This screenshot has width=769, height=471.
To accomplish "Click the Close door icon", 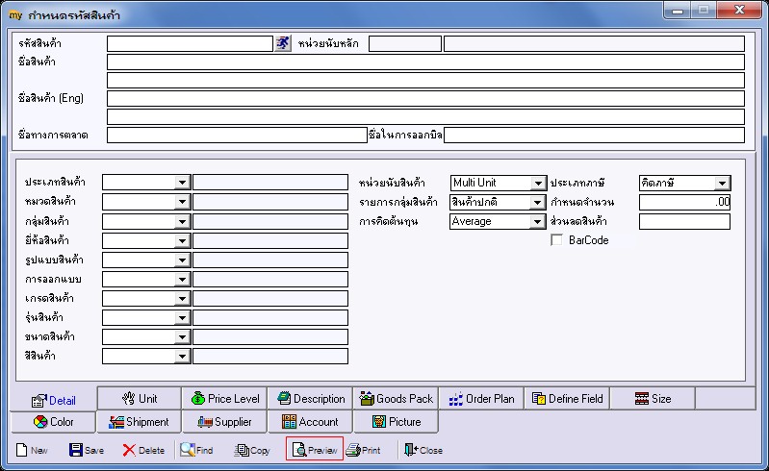I will pyautogui.click(x=411, y=450).
